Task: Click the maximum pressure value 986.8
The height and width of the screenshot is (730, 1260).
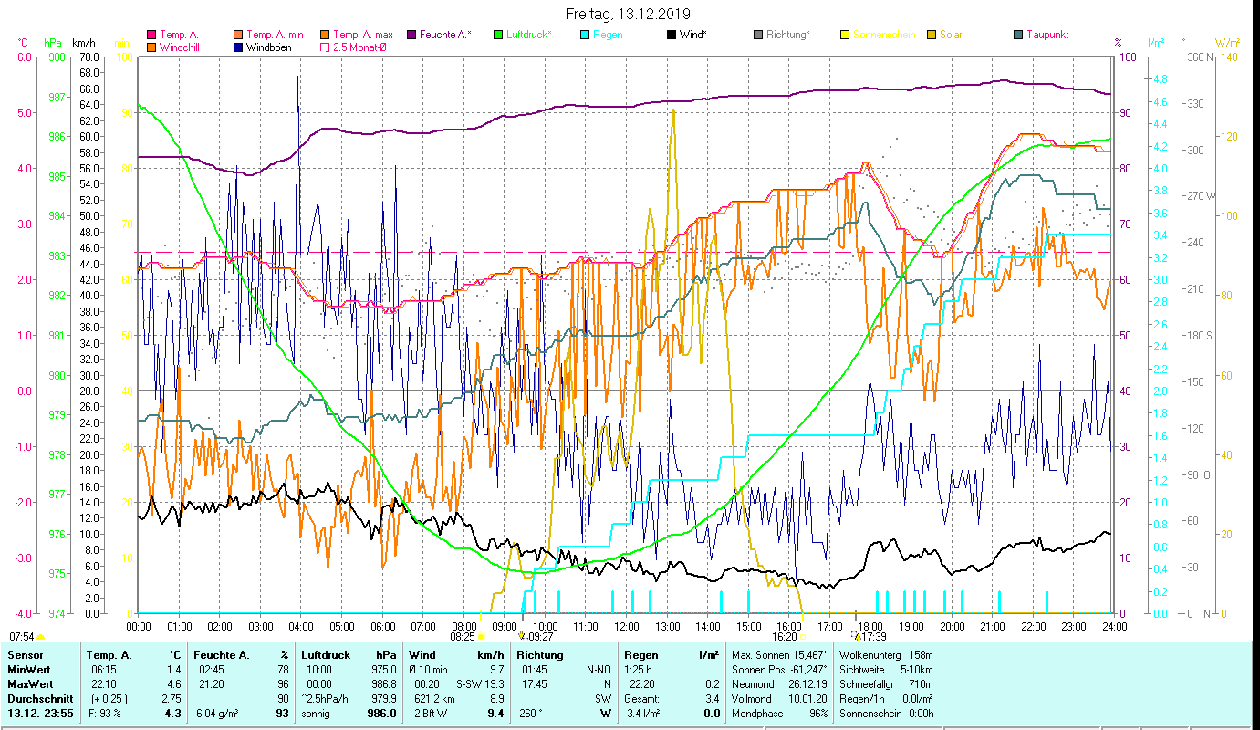Action: pyautogui.click(x=383, y=684)
